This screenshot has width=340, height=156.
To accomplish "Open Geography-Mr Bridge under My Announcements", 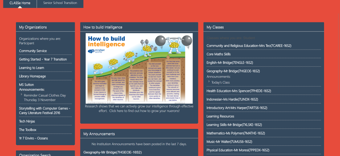I will point(112,152).
